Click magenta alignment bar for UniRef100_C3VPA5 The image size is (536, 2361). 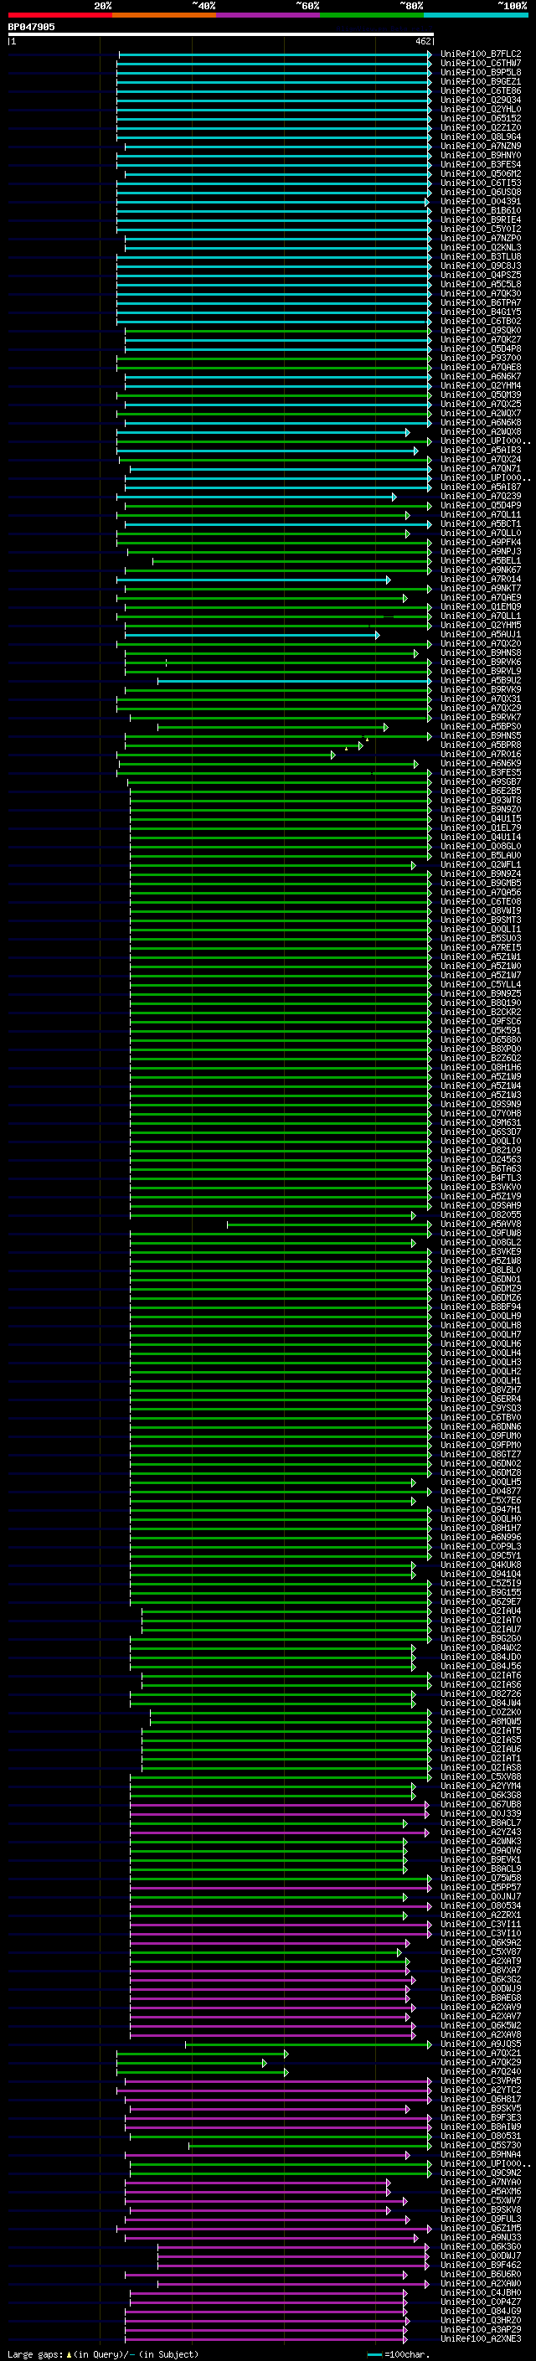(x=277, y=2080)
